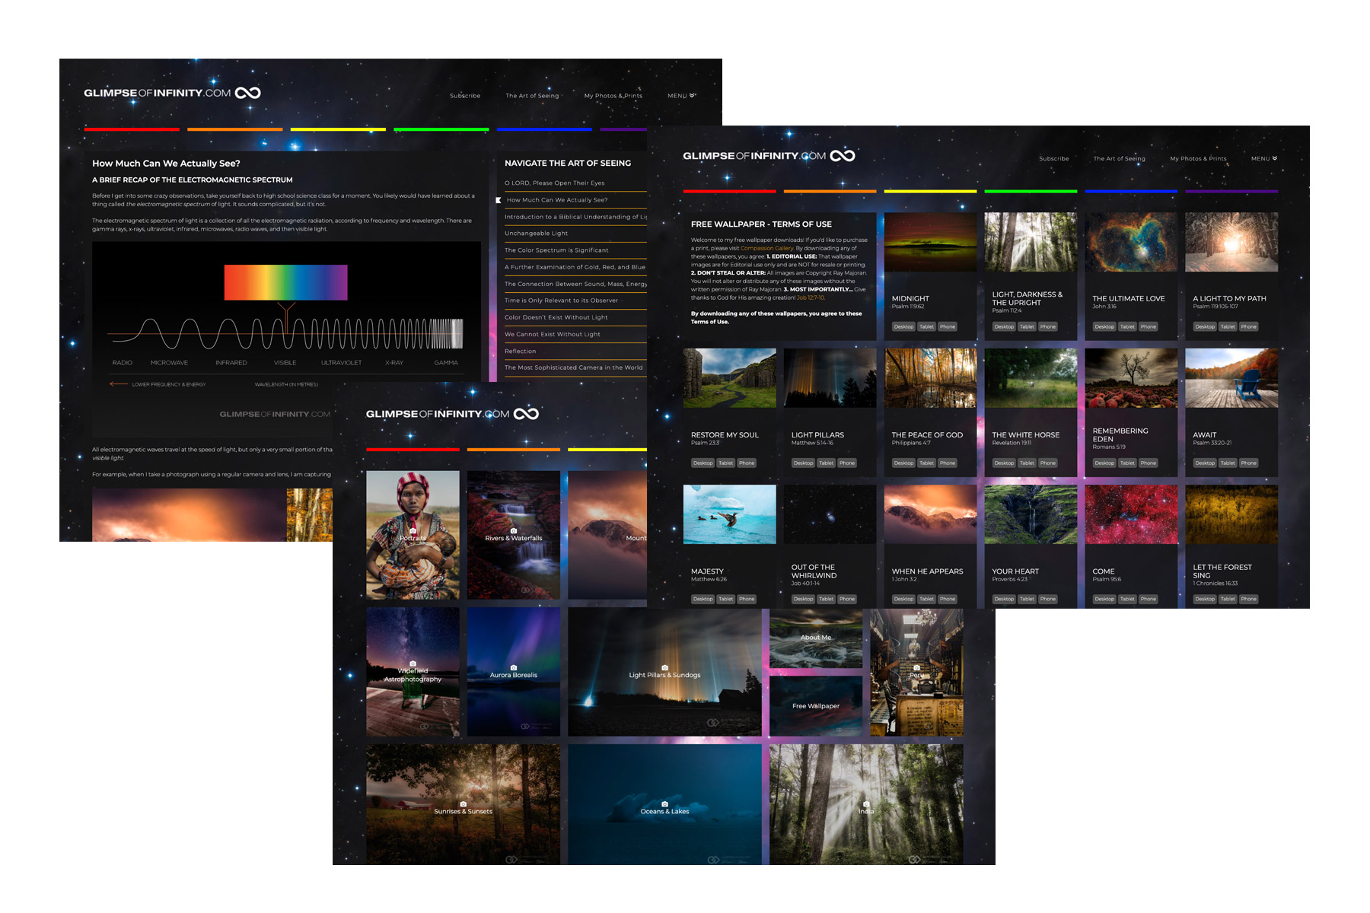This screenshot has height=913, width=1370.
Task: Download Tablet wallpaper for The White Horse
Action: (x=1027, y=463)
